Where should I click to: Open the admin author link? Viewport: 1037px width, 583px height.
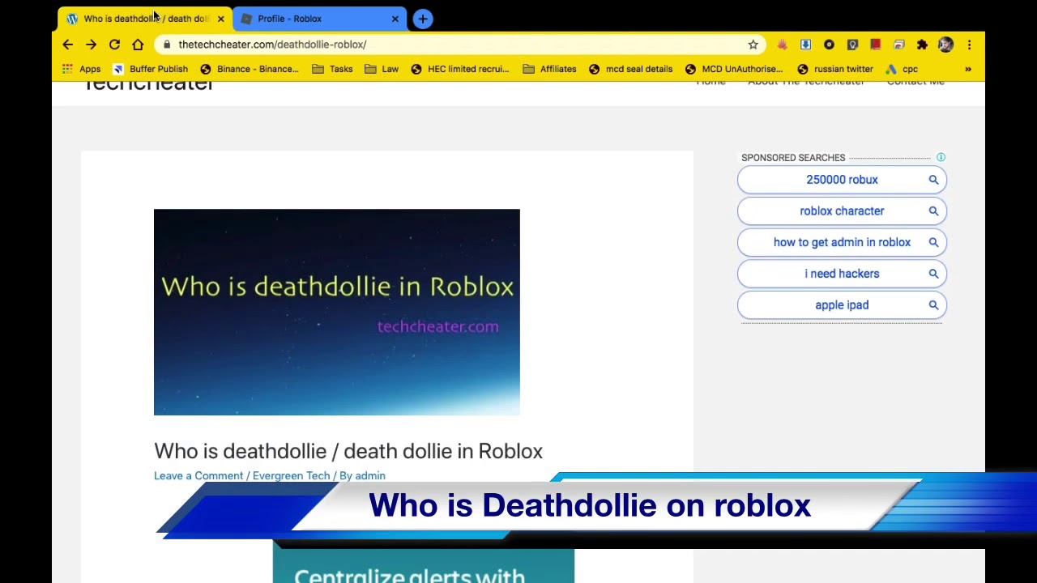pos(370,476)
